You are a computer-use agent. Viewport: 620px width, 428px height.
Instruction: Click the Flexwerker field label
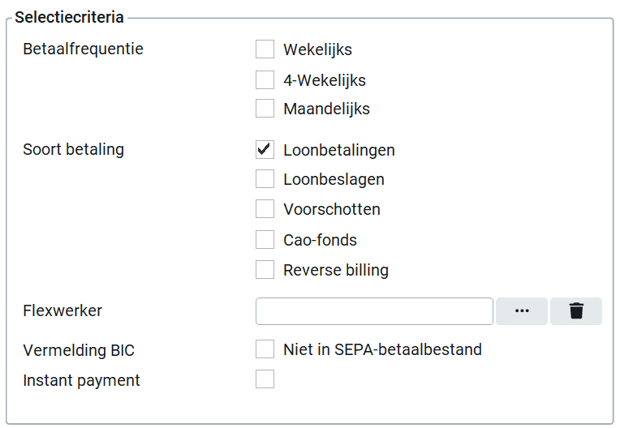(62, 311)
